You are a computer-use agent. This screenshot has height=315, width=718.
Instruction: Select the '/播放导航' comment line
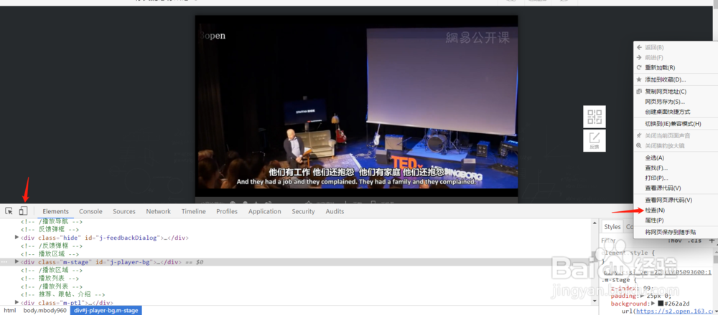click(51, 221)
